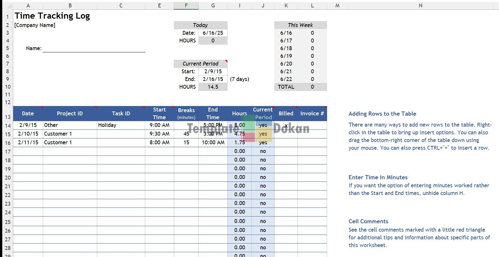Click the Today date cell 6/16/25
Screen dimensions: 499x257
(213, 33)
